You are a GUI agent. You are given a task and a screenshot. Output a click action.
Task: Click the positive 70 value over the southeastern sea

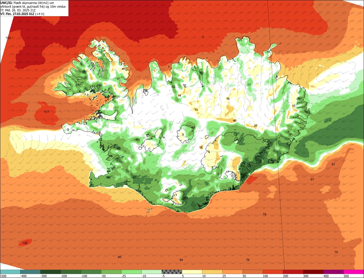336,252
